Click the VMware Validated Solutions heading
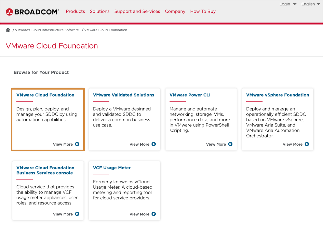 (x=124, y=95)
